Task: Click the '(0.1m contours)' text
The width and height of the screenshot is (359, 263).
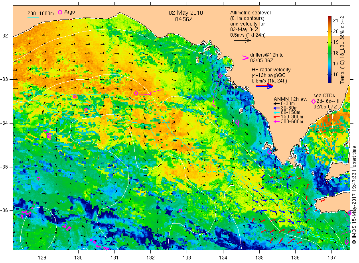Action: pos(247,18)
